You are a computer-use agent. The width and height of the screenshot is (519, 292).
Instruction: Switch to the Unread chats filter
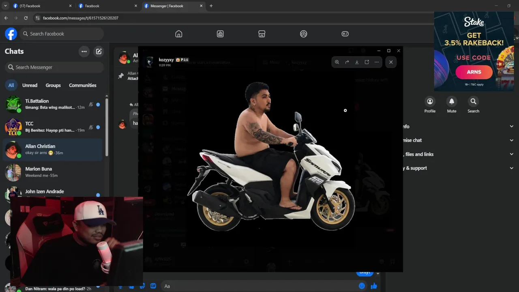point(30,85)
